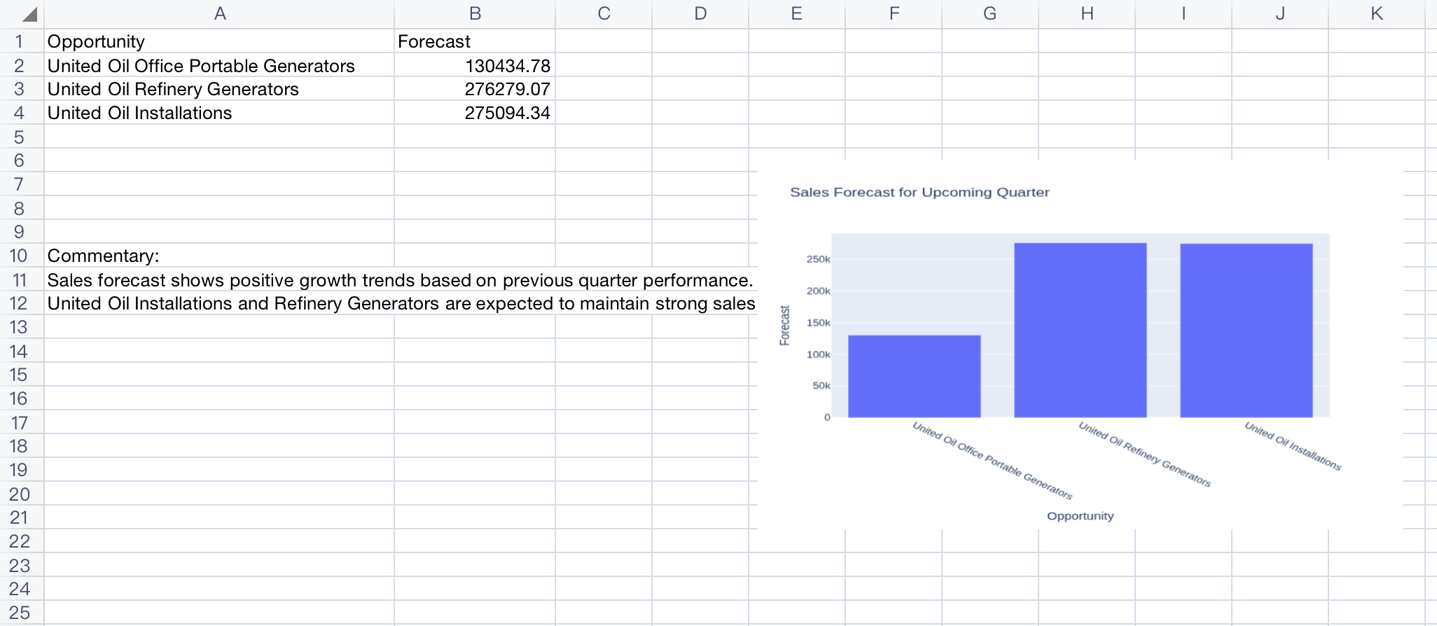Click x-axis label 'United Oil Office Portable Generators'

[x=992, y=460]
